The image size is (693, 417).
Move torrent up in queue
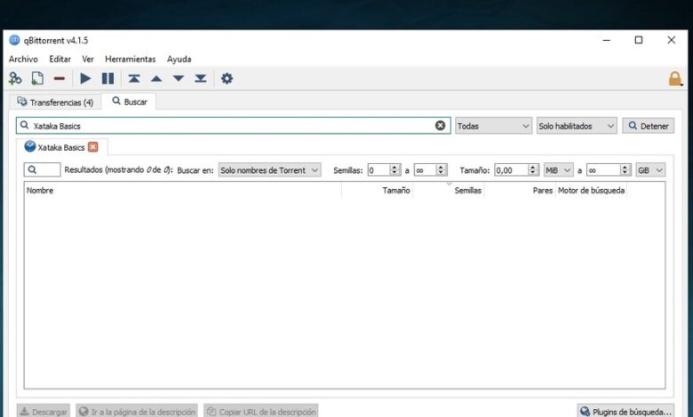(x=156, y=79)
